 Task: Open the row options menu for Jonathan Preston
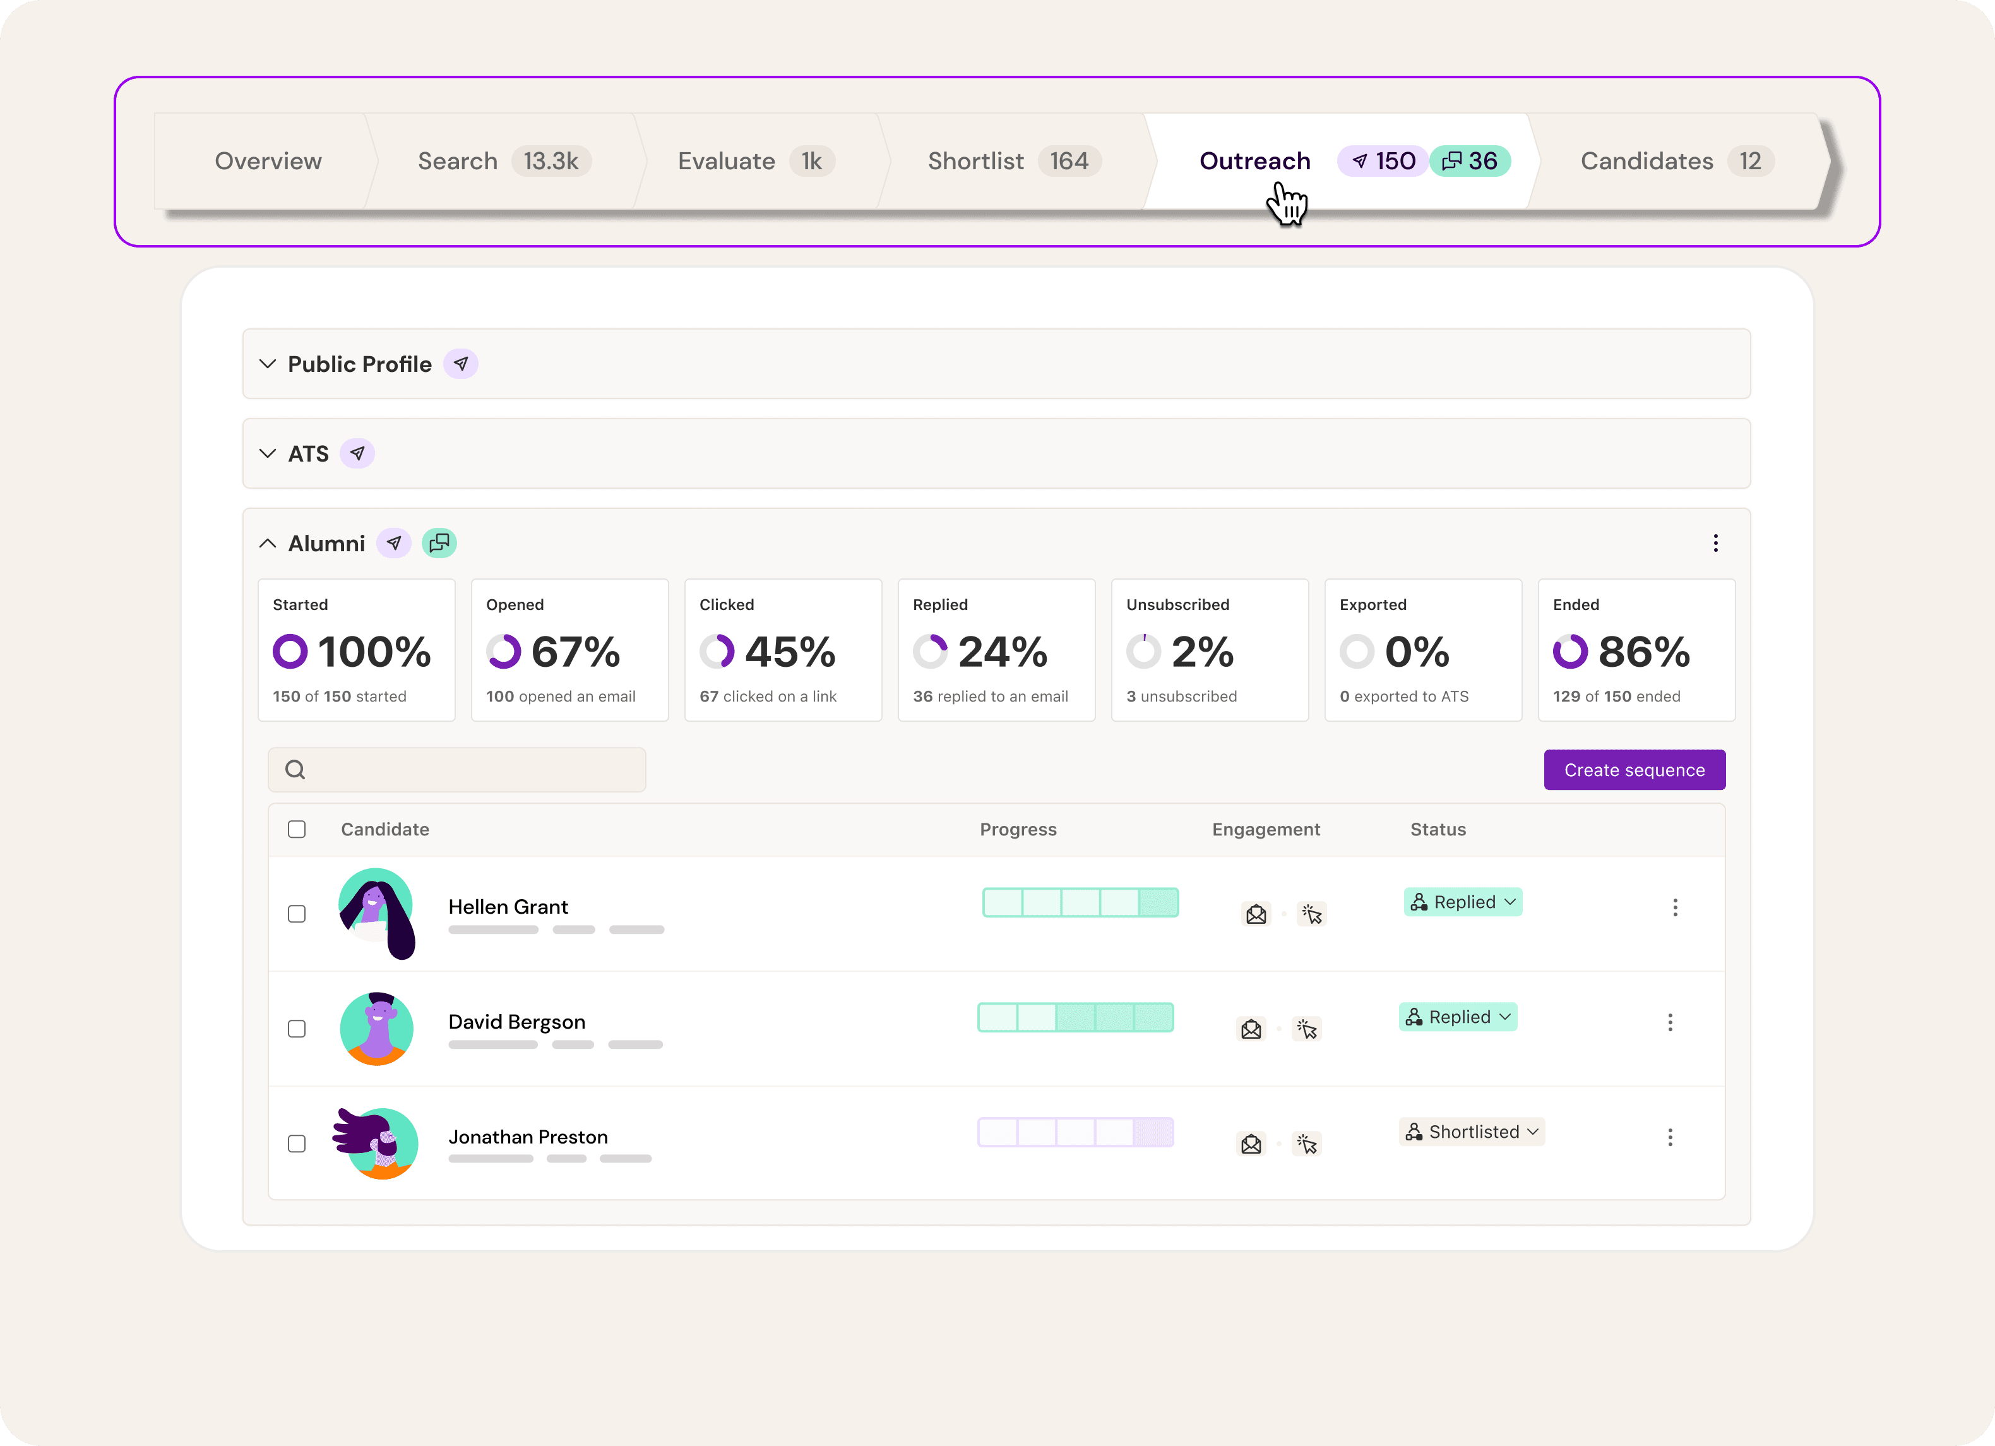(x=1669, y=1137)
